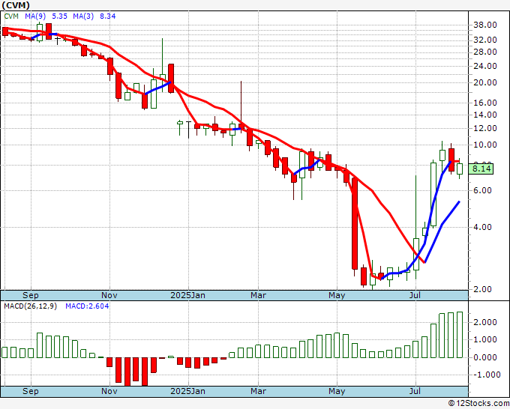Click the 2.00 price axis label
The width and height of the screenshot is (510, 409).
click(482, 289)
